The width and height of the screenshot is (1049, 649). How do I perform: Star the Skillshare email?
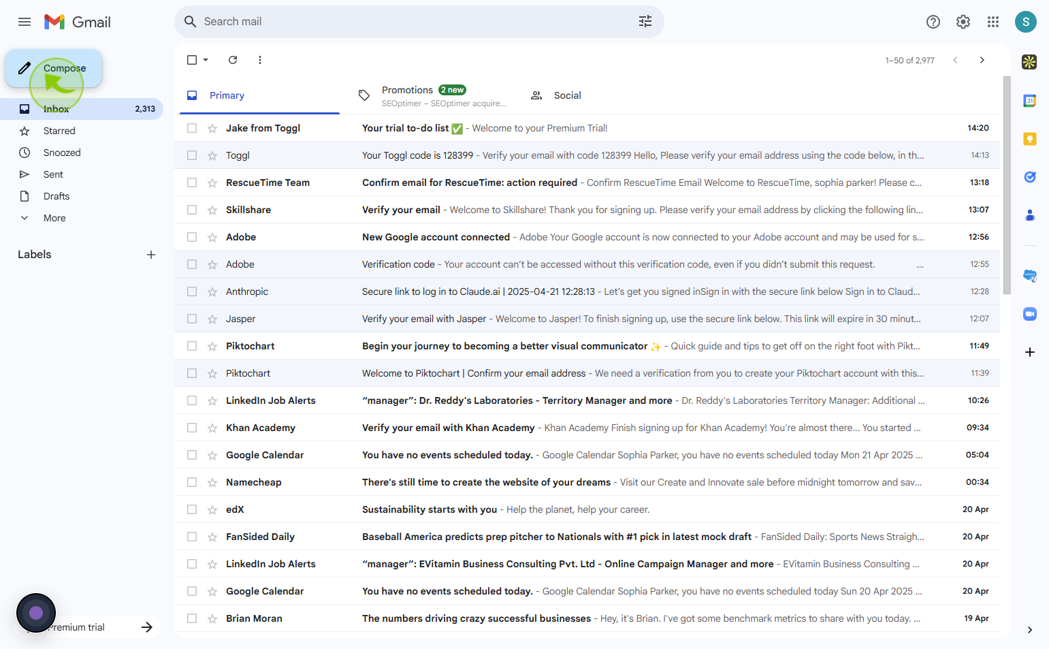[212, 210]
